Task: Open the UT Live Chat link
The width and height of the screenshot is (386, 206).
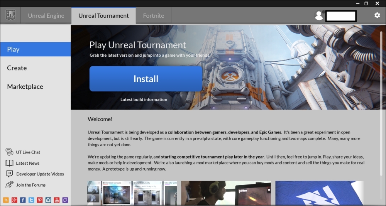Action: pos(28,152)
